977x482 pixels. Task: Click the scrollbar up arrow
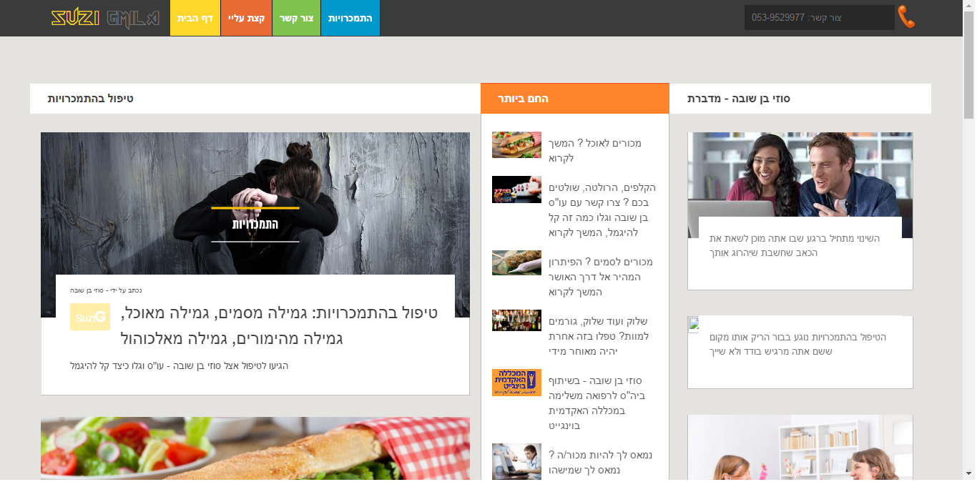tap(969, 6)
